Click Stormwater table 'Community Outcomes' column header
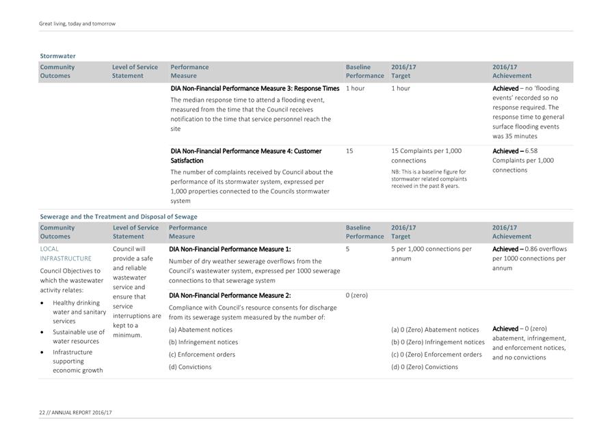612x436 pixels. pos(57,72)
